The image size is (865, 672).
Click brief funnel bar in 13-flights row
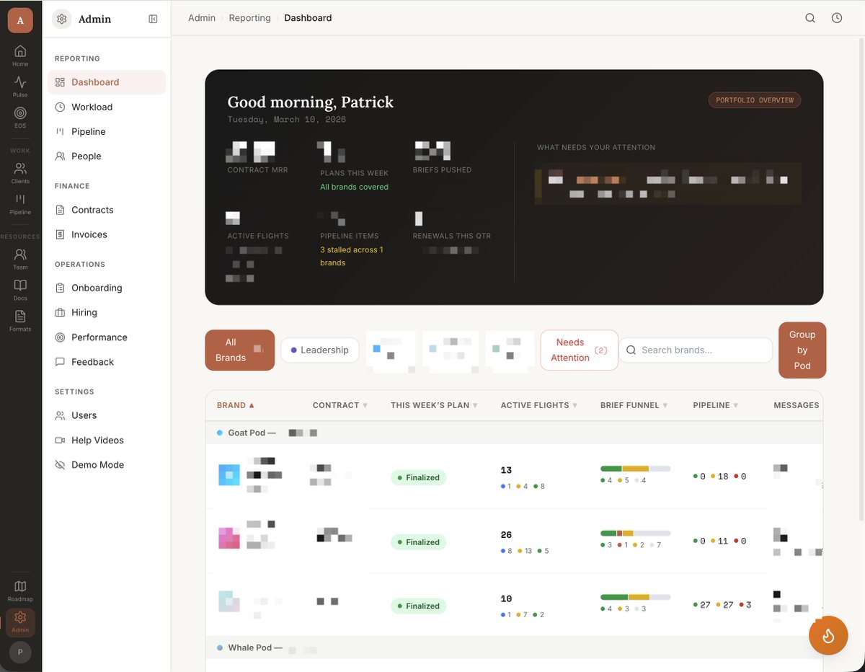pyautogui.click(x=635, y=469)
